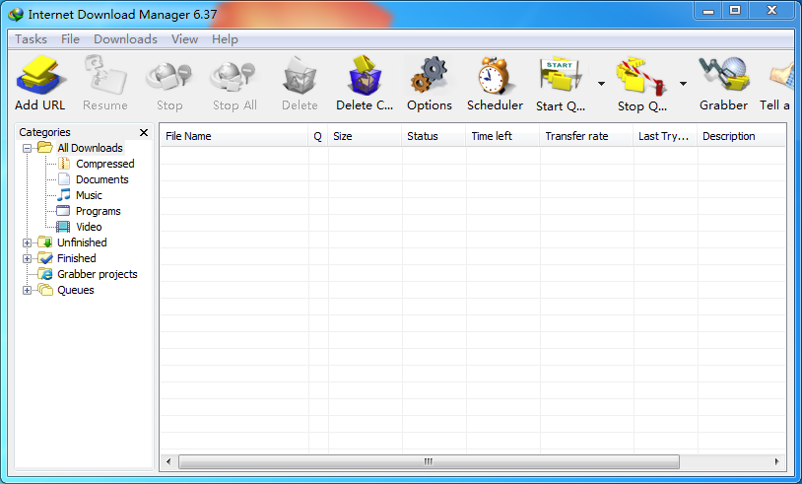Click the Stop Queue icon
Viewport: 802px width, 484px height.
[x=641, y=77]
